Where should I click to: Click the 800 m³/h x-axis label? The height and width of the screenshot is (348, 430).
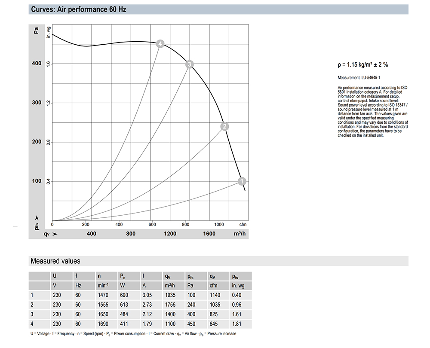(x=131, y=234)
